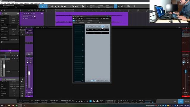Open VOX track Input L+R dropdown
The width and height of the screenshot is (190, 107).
pyautogui.click(x=28, y=17)
